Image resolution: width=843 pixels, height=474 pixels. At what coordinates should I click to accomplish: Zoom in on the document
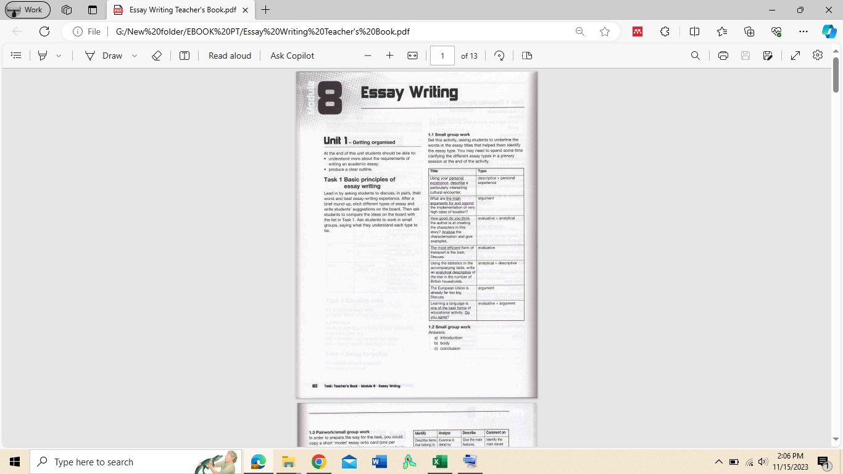click(x=389, y=55)
